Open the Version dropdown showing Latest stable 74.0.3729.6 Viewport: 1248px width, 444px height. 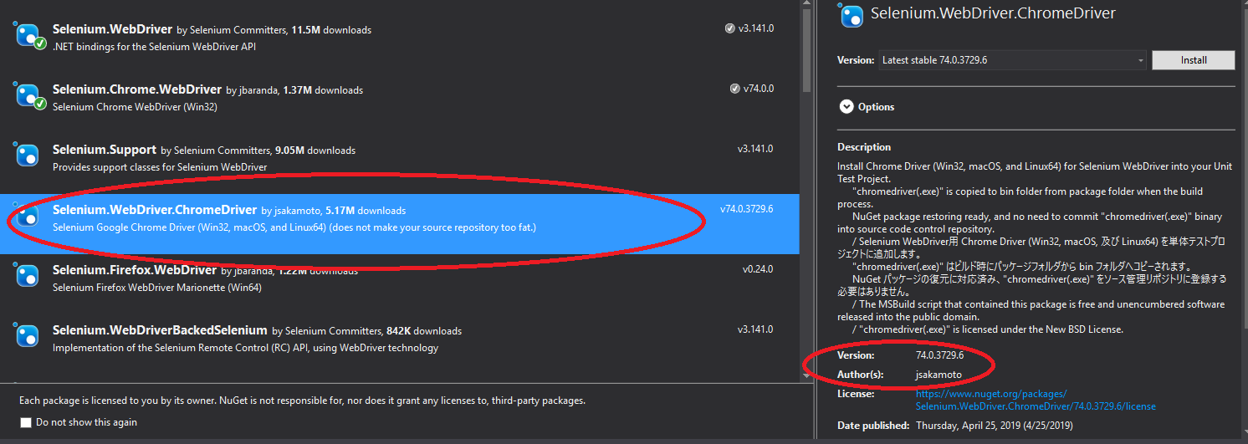1012,60
